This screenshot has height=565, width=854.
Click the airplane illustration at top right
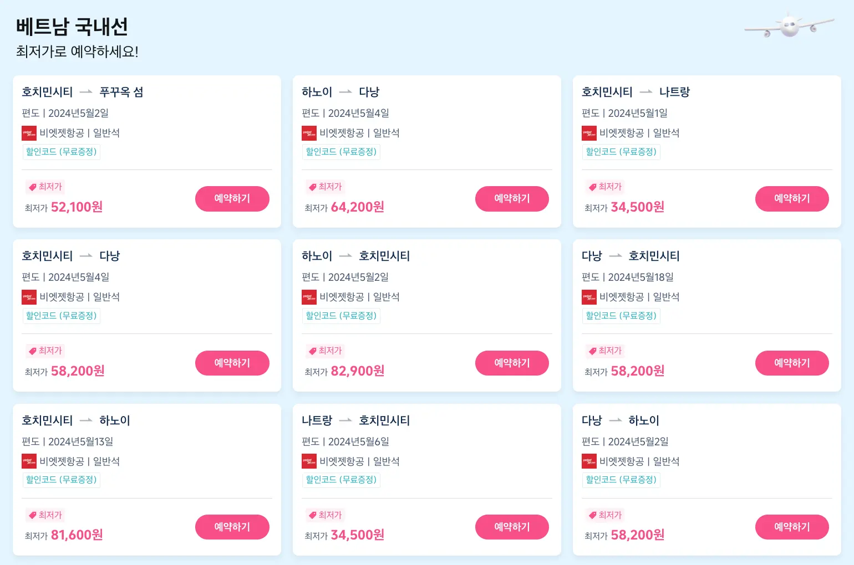tap(789, 27)
